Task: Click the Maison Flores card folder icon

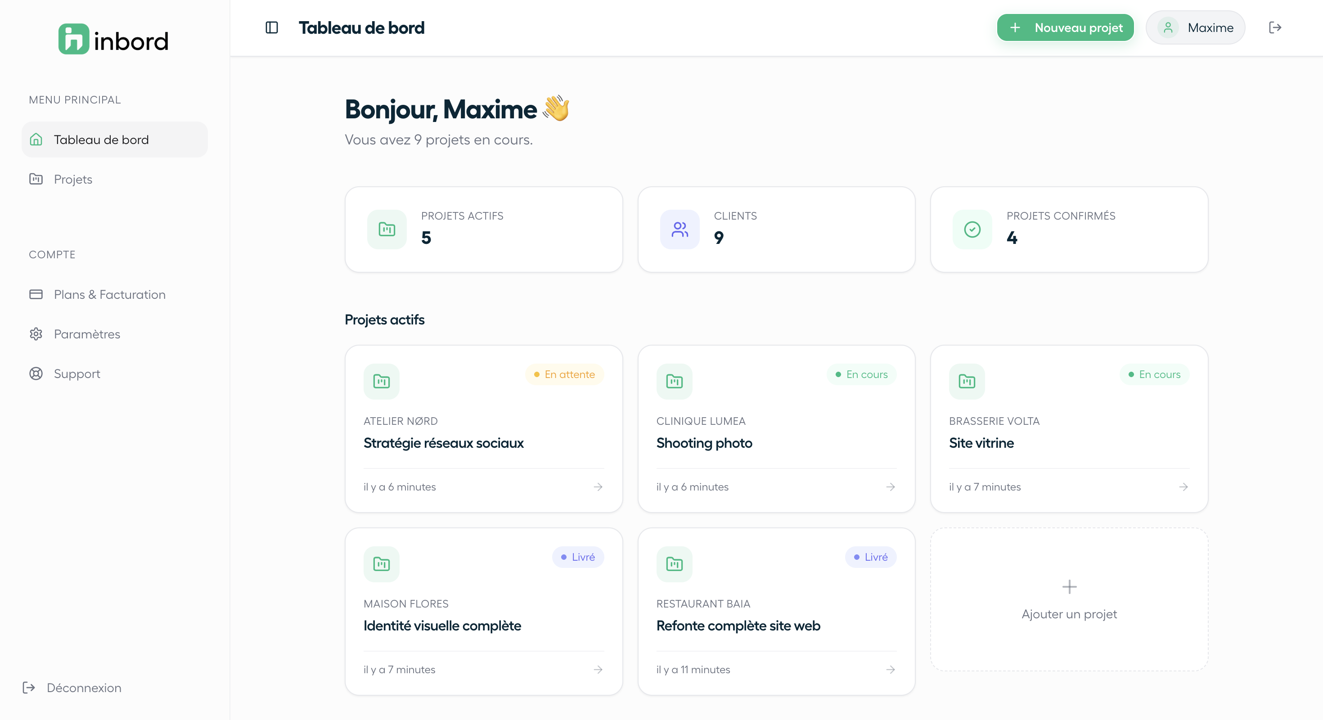Action: tap(382, 564)
